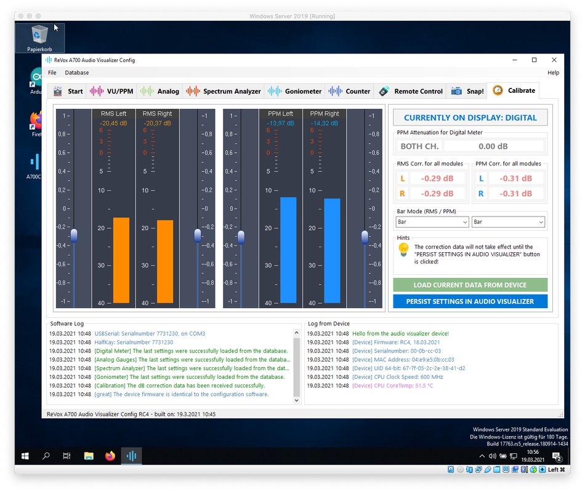585x492 pixels.
Task: Click the PPM attenuation 0.00 dB field
Action: click(x=493, y=146)
